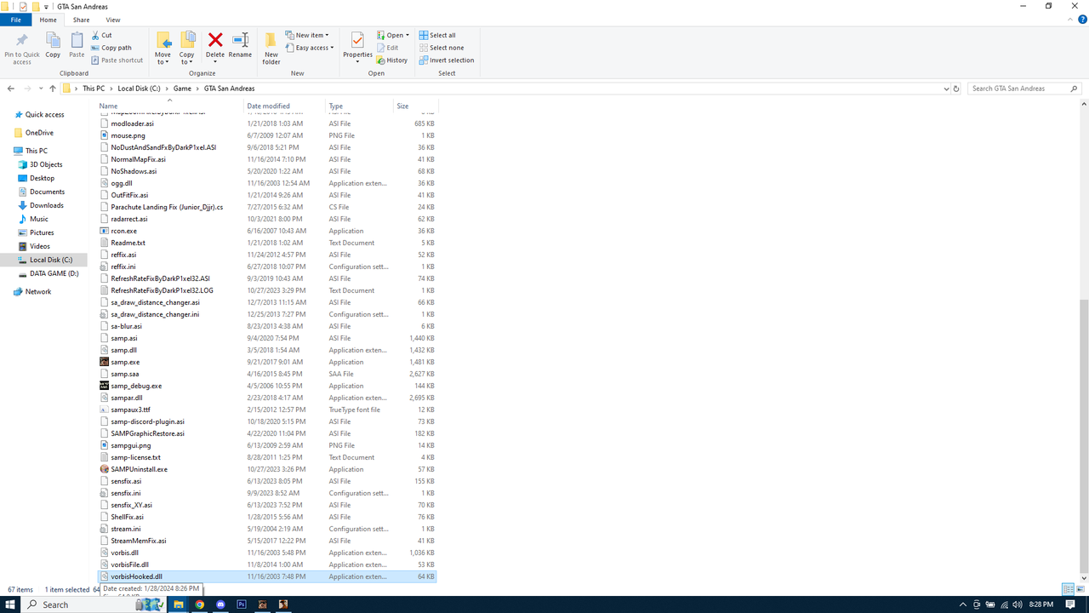Select OneDrive in navigation pane
The image size is (1089, 613).
coord(39,133)
